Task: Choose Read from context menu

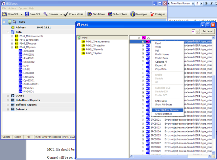Action: 158,43
